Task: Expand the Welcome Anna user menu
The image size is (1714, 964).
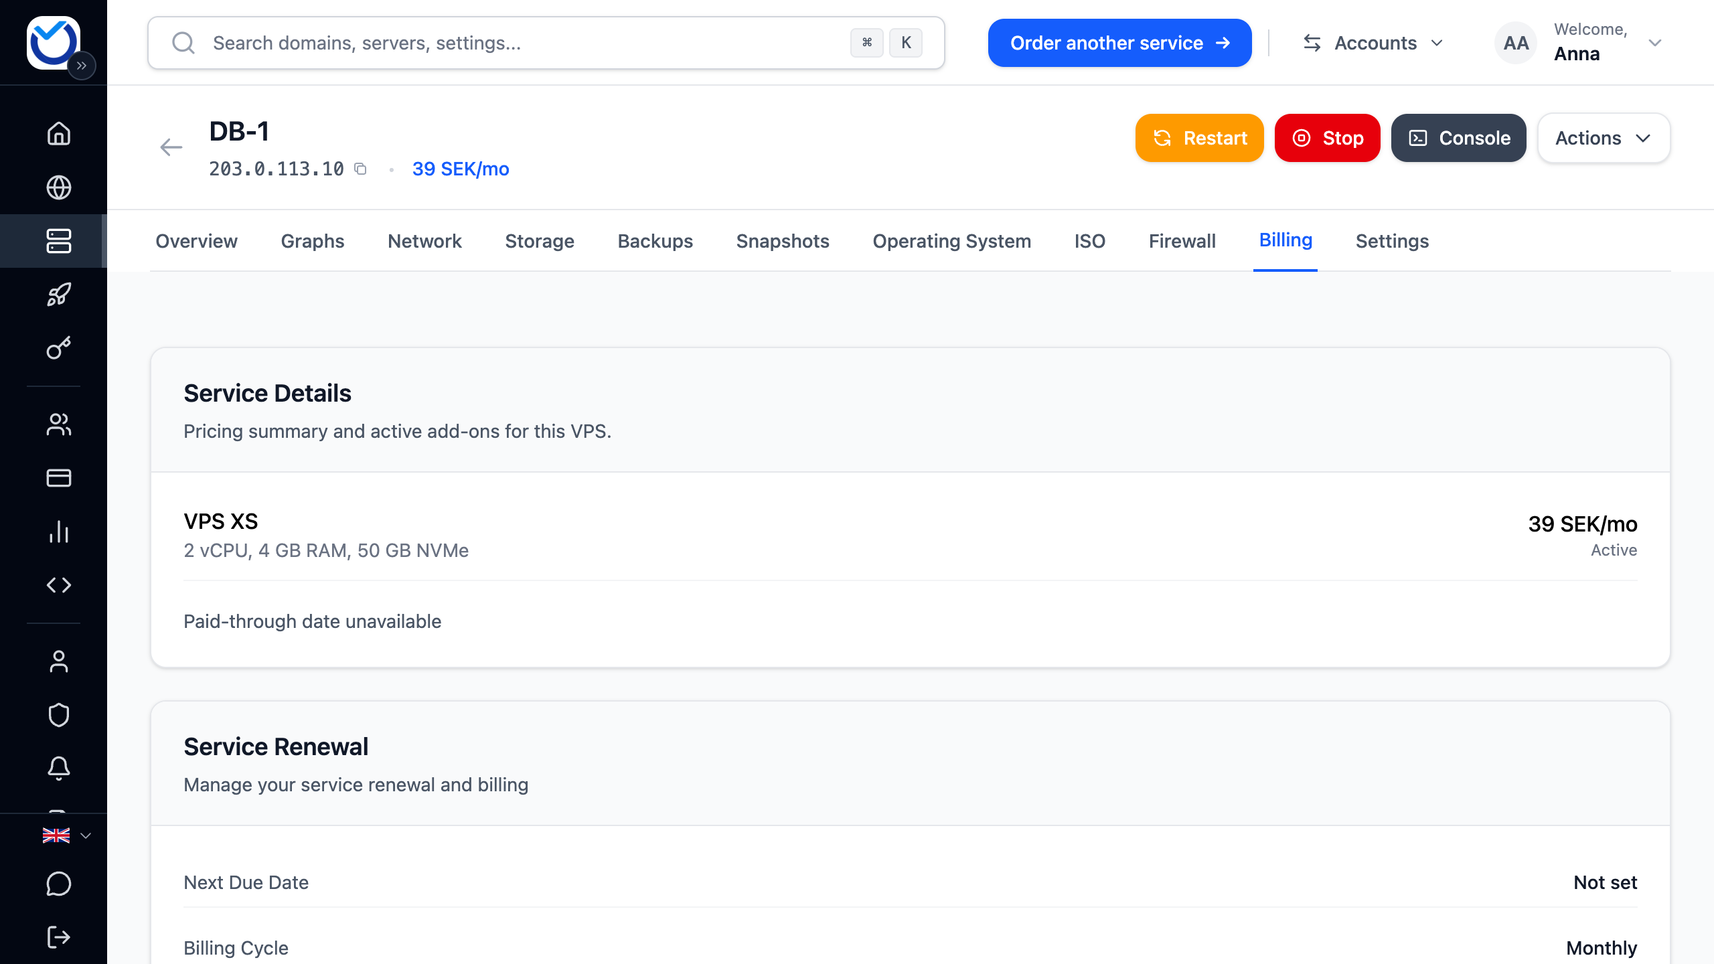Action: 1580,43
